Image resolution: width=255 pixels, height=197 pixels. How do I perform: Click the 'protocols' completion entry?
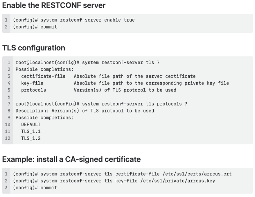coord(33,90)
